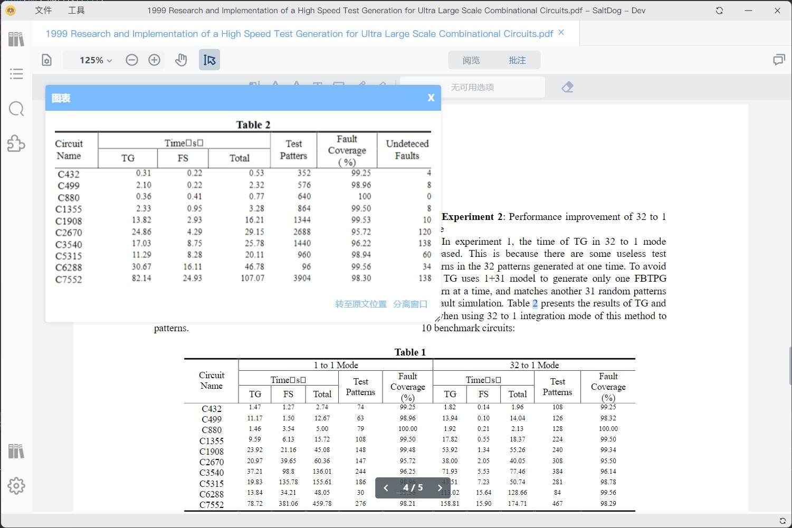
Task: Select the 1999 Research PDF tab
Action: [x=299, y=34]
